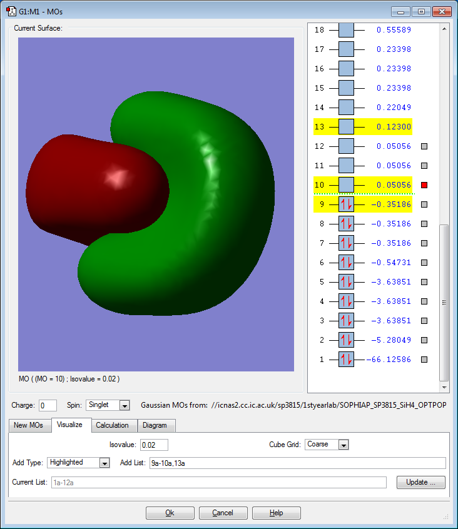Click energy value 0.55589

click(394, 30)
